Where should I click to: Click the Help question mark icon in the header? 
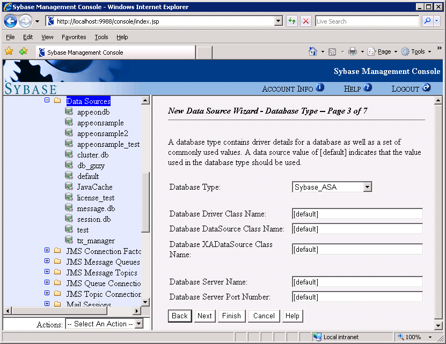(x=368, y=87)
